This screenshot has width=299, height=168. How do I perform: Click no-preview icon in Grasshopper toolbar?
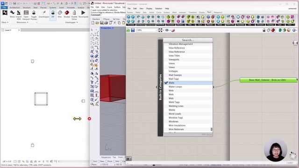pos(264,30)
